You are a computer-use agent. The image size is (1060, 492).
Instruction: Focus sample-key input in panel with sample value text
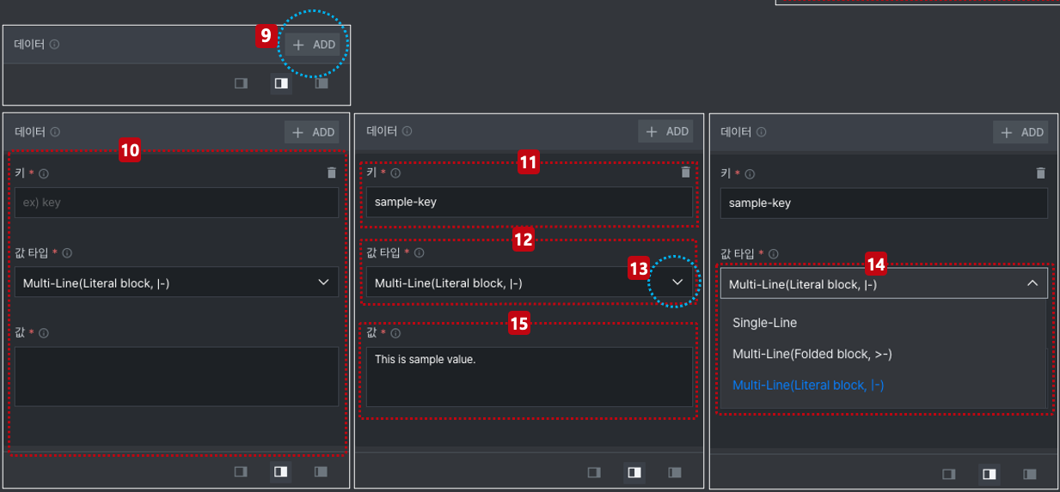coord(530,203)
